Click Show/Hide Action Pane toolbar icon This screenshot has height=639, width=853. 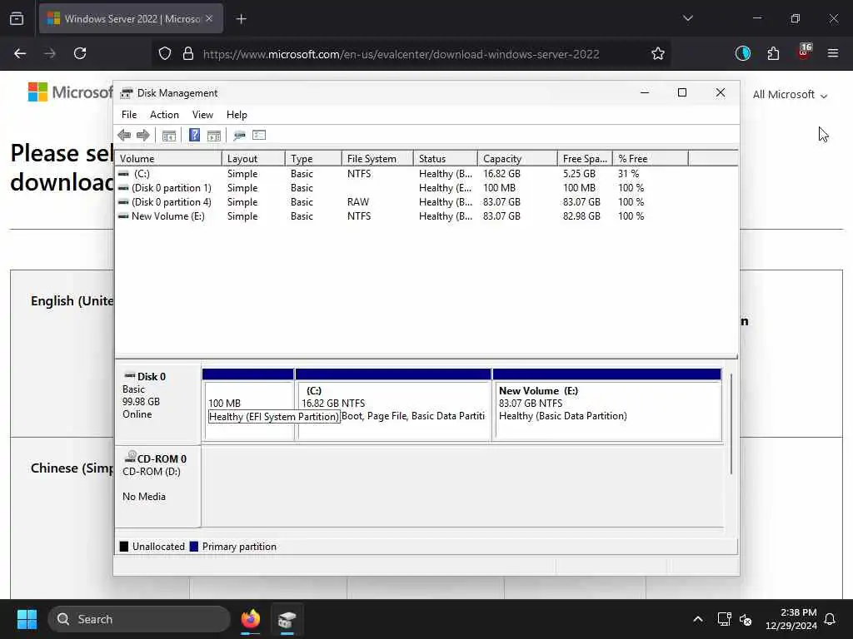pos(214,136)
